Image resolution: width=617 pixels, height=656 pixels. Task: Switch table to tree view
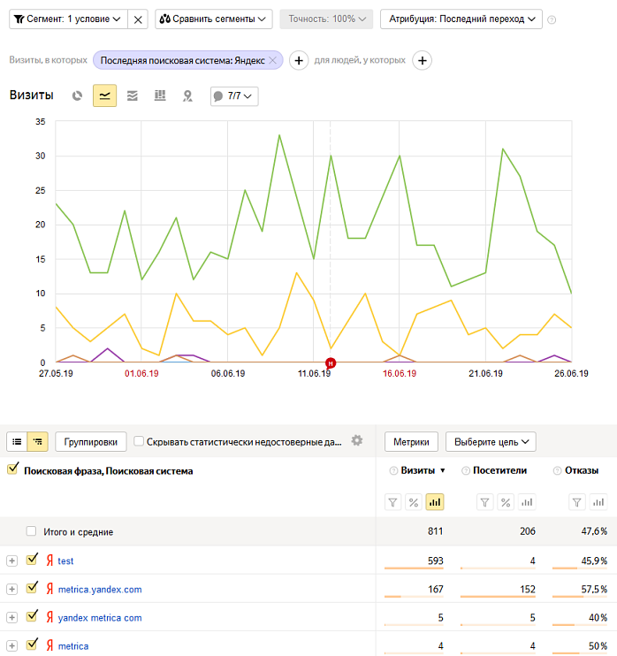coord(38,441)
